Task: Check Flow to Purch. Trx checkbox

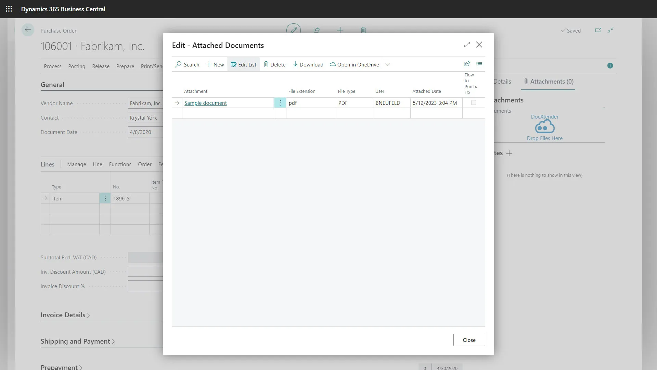Action: (474, 103)
